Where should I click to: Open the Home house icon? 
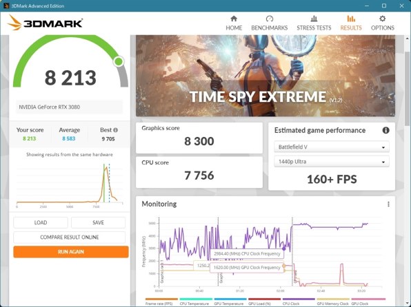coord(234,19)
